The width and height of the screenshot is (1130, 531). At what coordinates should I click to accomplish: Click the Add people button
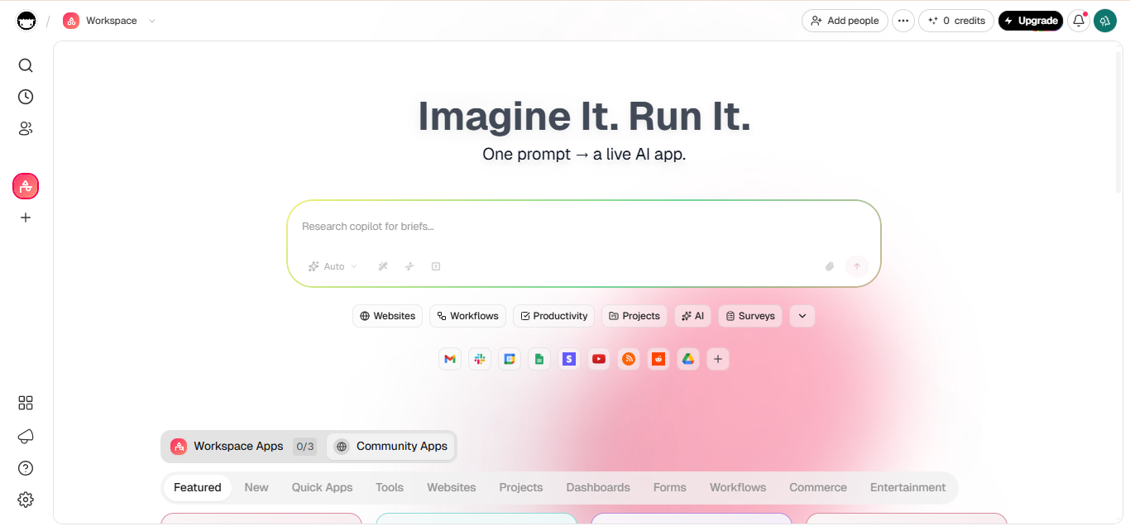[845, 21]
